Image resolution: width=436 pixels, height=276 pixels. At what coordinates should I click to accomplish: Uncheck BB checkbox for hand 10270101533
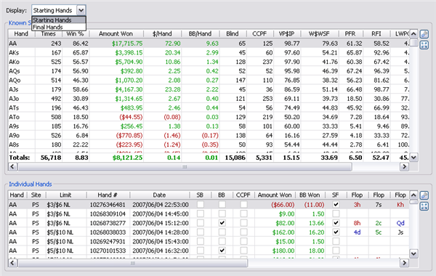coord(222,251)
